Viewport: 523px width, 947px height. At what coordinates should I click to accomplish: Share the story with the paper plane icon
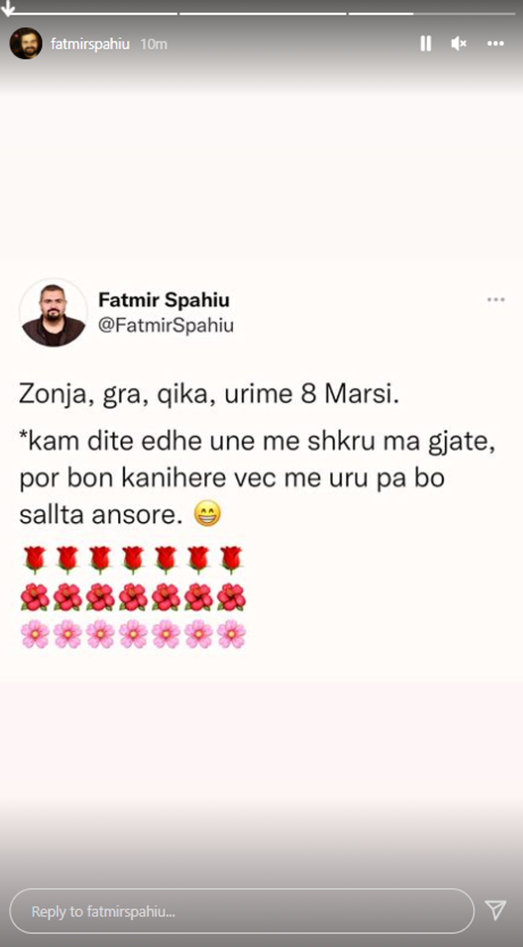point(496,910)
